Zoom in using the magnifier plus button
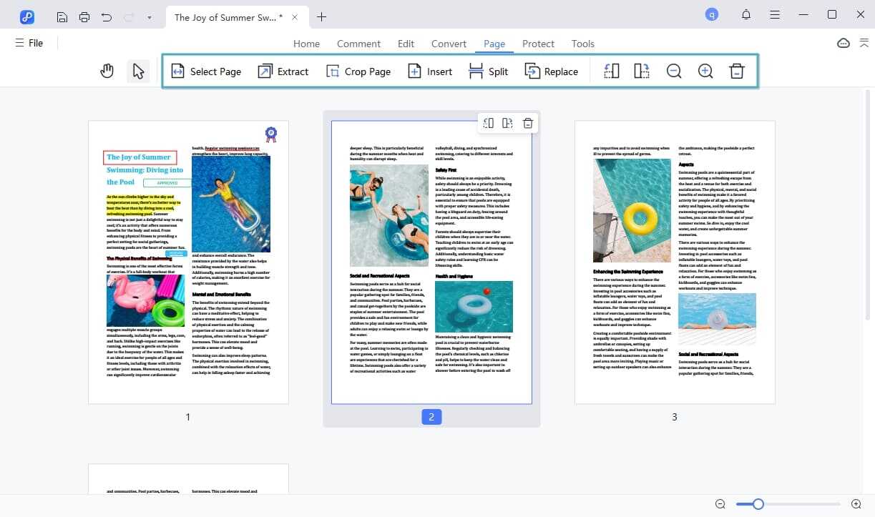This screenshot has width=875, height=517. [705, 71]
